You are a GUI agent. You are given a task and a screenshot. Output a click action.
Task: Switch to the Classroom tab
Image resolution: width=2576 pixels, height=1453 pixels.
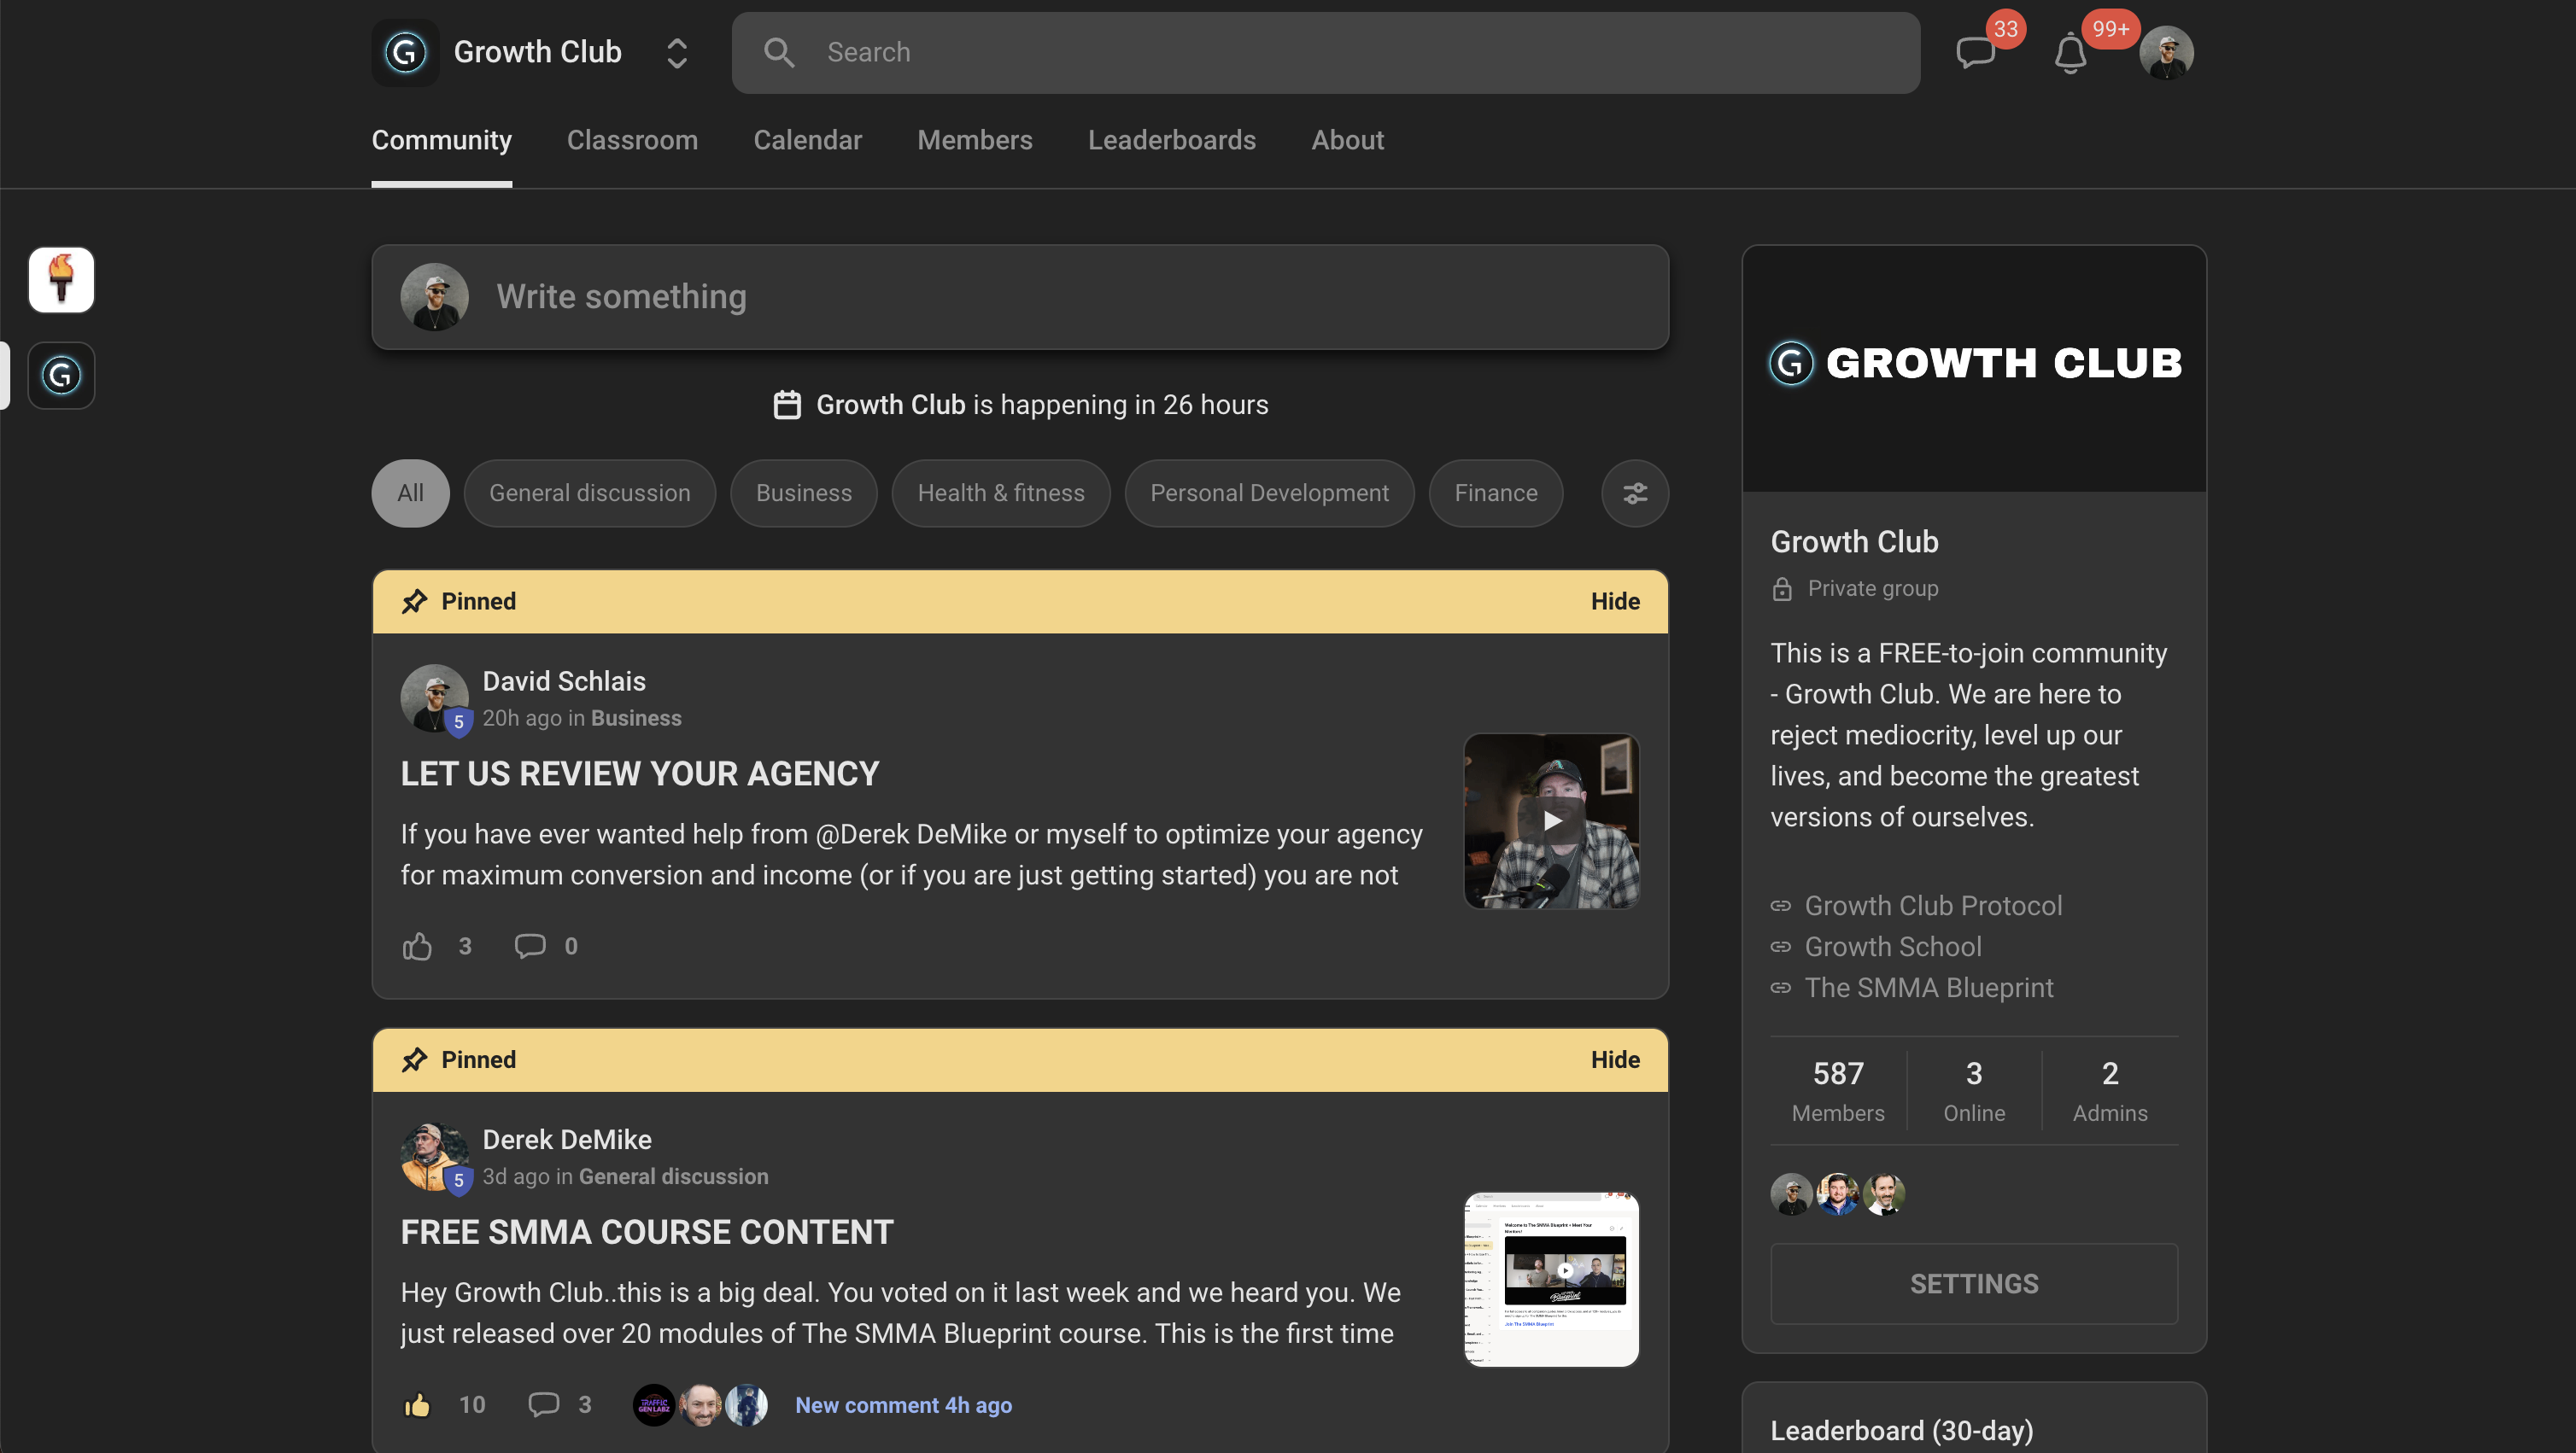632,141
